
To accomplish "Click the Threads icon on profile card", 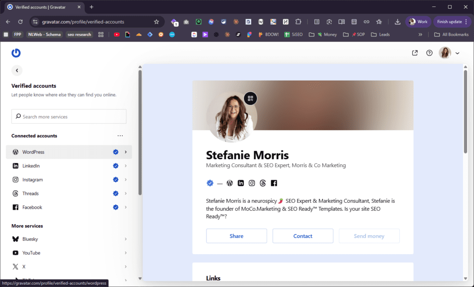I will 263,183.
